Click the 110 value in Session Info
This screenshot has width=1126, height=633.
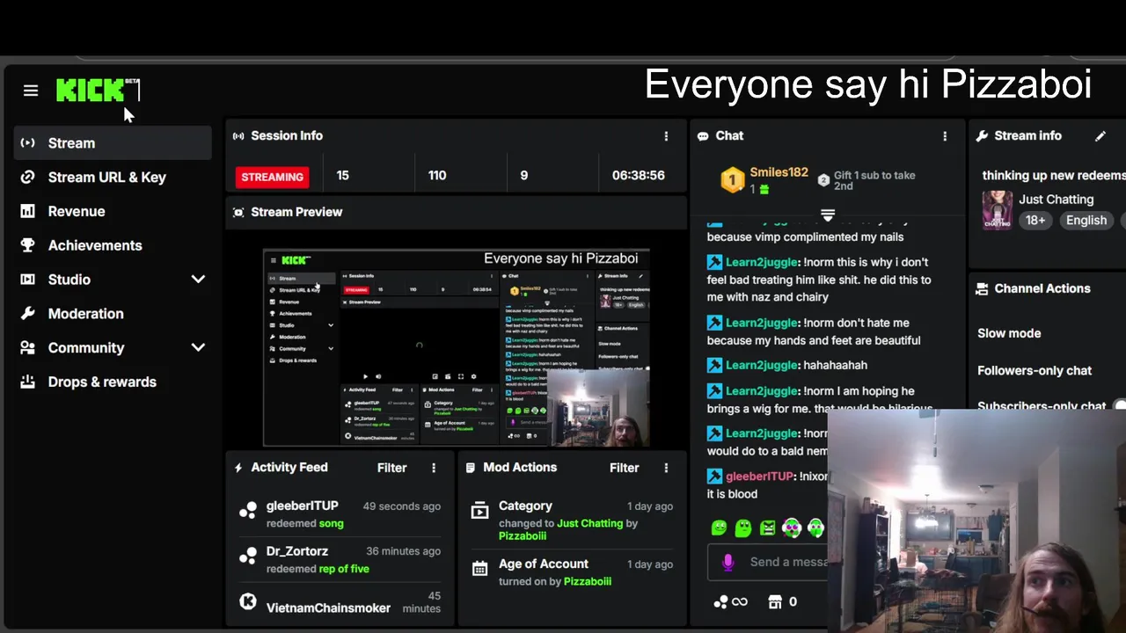coord(437,176)
